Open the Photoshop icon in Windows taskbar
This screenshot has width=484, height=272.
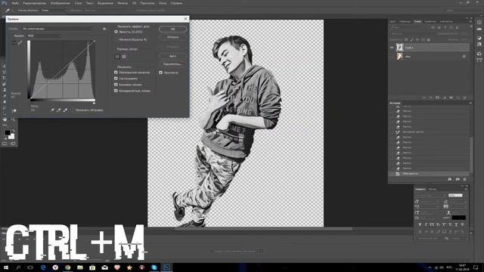tap(166, 267)
